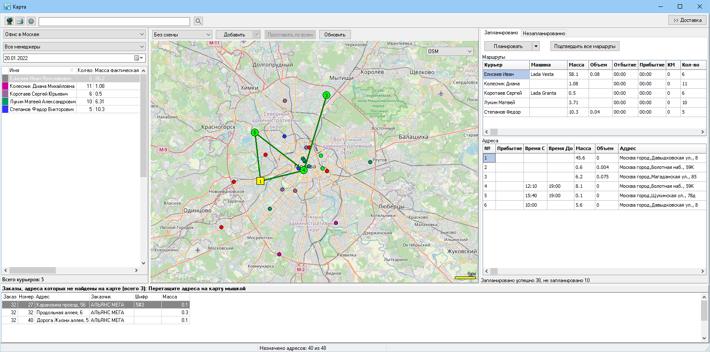This screenshot has width=710, height=352.
Task: Select route row Коротаев Сергей
Action: pyautogui.click(x=594, y=93)
